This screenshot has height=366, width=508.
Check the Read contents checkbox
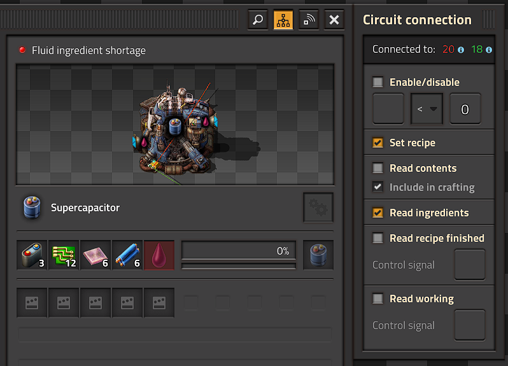click(377, 168)
